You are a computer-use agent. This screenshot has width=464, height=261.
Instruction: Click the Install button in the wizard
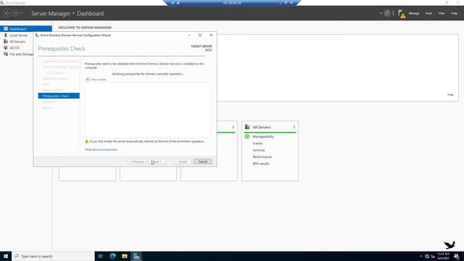click(x=183, y=162)
